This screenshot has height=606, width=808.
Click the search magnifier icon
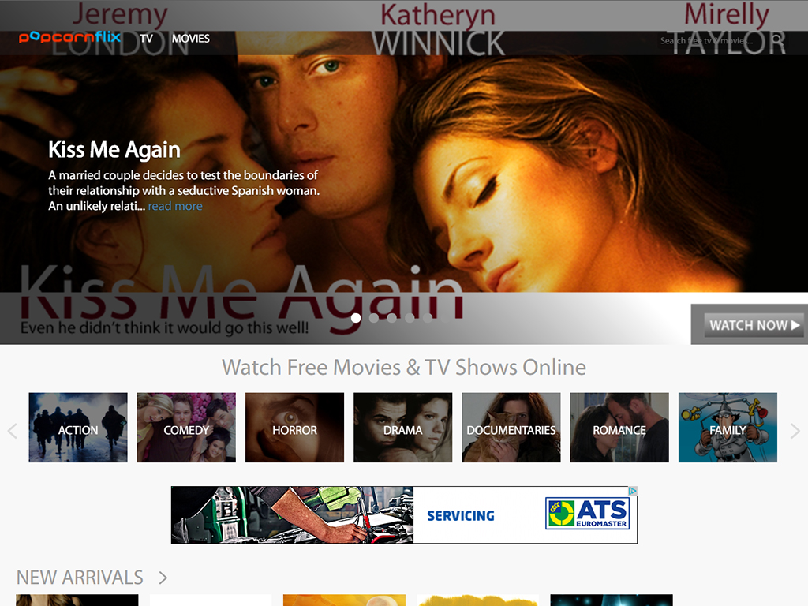(x=777, y=39)
